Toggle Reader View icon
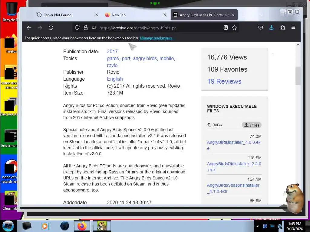Viewport: 310px width, 232px height. tap(226, 27)
